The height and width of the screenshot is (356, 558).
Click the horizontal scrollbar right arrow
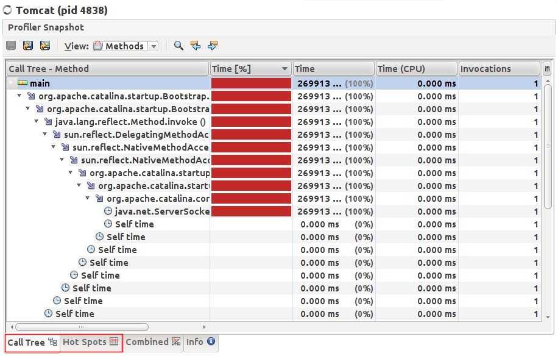click(x=204, y=327)
